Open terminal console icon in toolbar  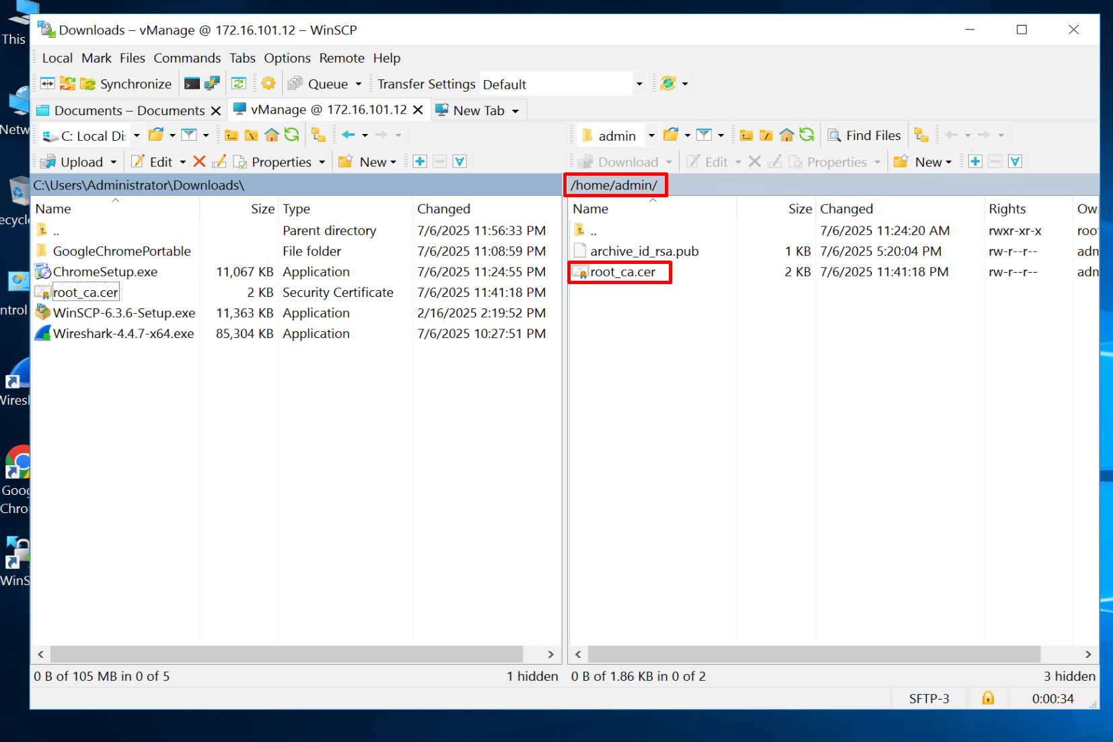[x=192, y=83]
